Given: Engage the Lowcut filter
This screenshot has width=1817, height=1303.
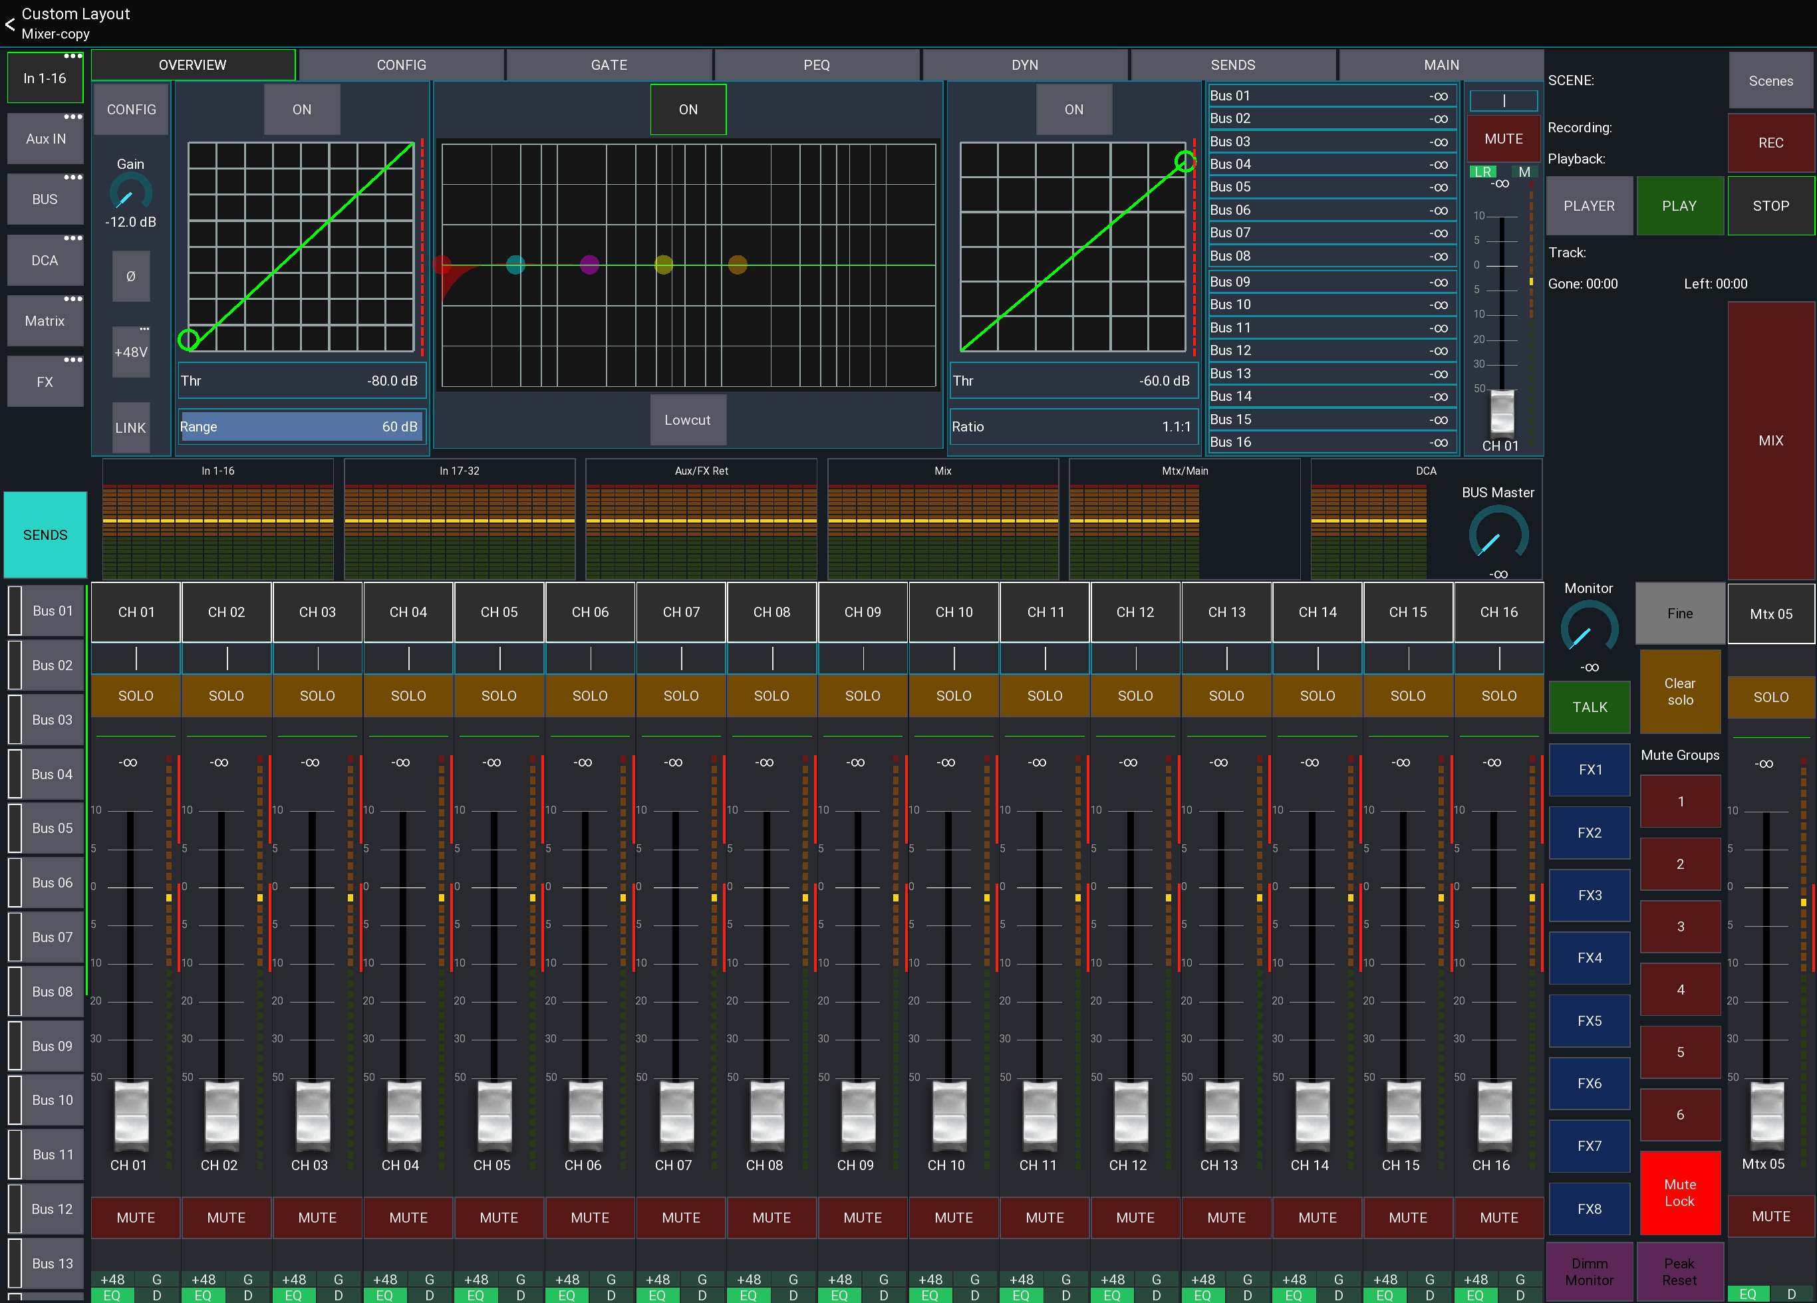Looking at the screenshot, I should (688, 419).
